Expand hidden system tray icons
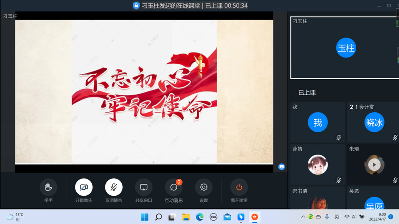Image resolution: width=399 pixels, height=224 pixels. pos(303,217)
